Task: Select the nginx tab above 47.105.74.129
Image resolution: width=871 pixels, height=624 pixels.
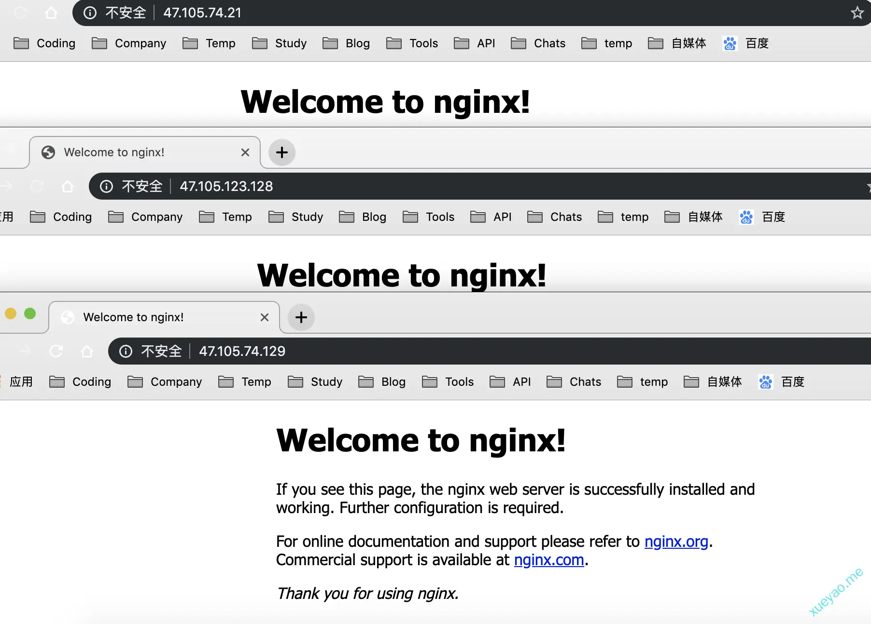Action: tap(164, 317)
